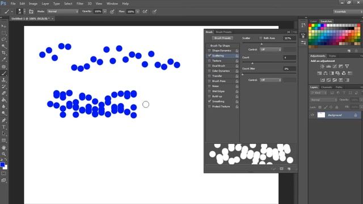Switch to the Color tab
363x204 pixels.
click(x=314, y=22)
